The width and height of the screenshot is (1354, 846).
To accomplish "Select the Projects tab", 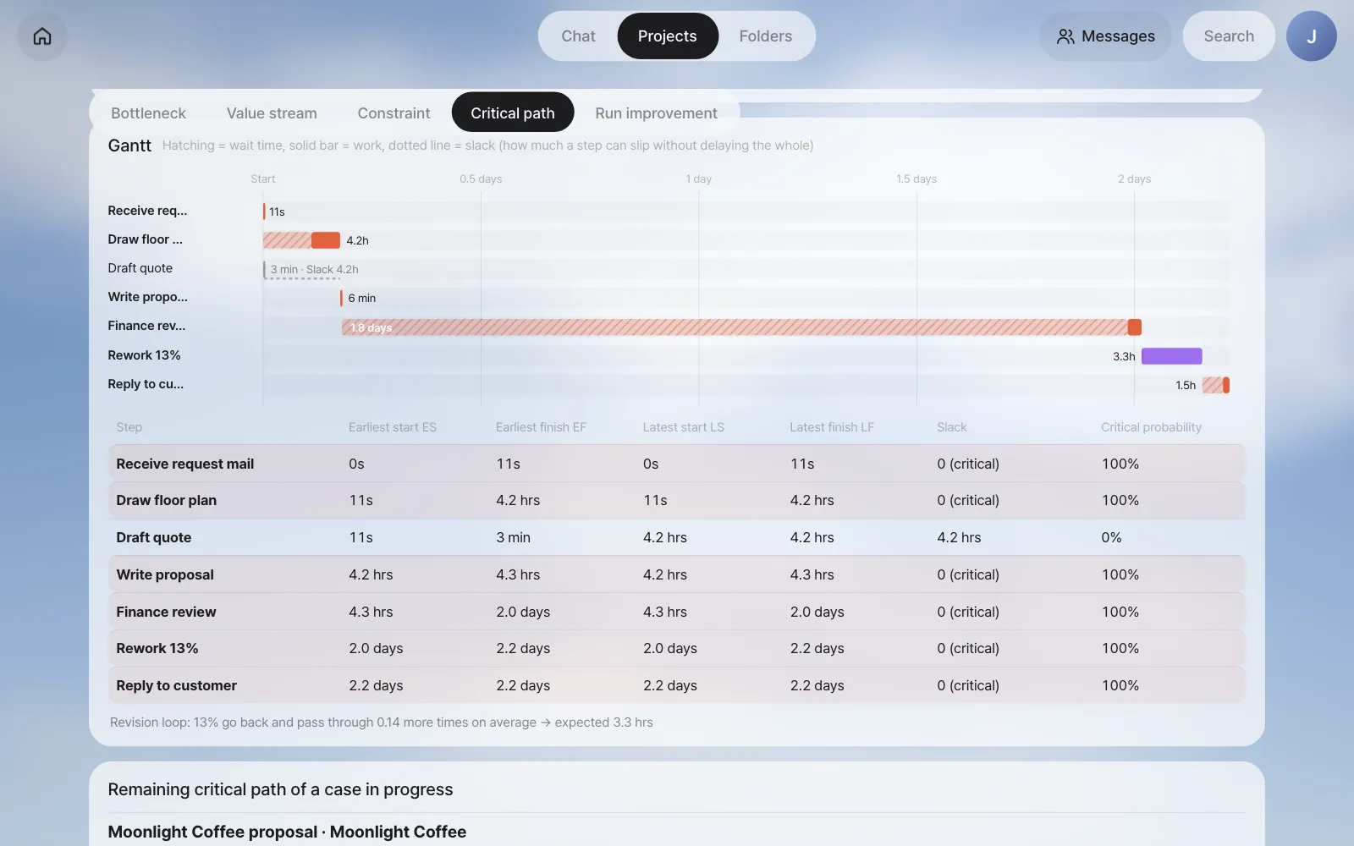I will point(668,36).
